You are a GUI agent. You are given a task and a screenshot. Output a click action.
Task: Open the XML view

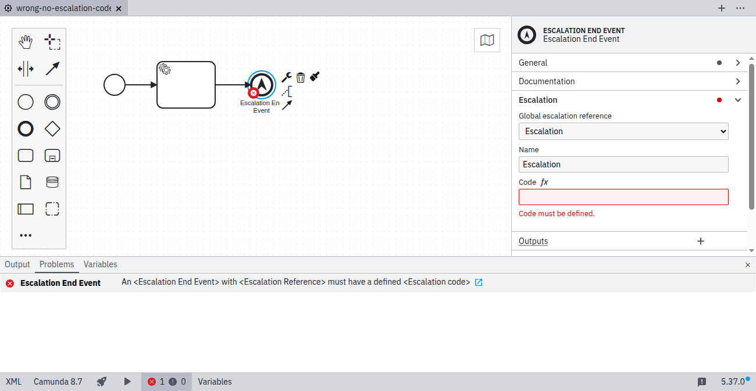tap(13, 382)
